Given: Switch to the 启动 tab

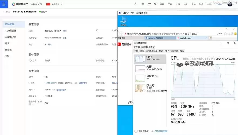Looking at the screenshot, I should click(161, 51).
